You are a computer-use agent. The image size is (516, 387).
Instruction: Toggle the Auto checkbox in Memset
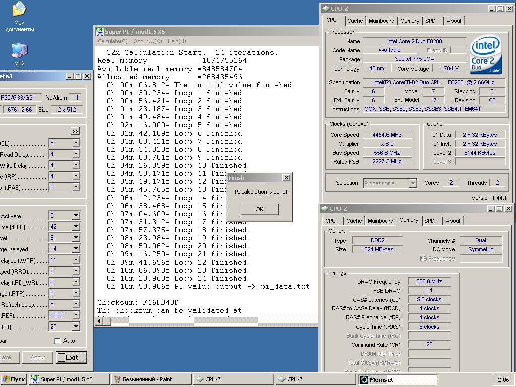coord(57,341)
